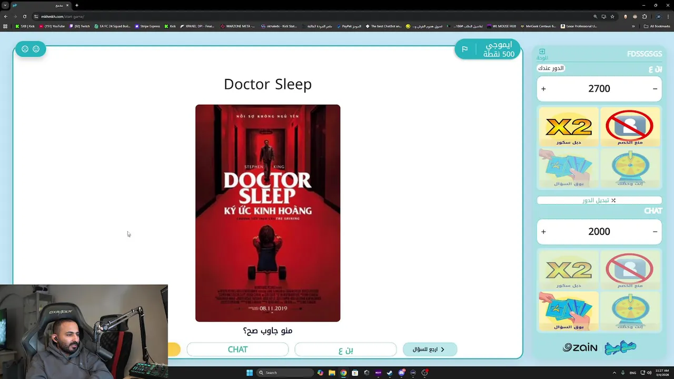
Task: Select CHAT team's luck wheel card
Action: [x=629, y=311]
